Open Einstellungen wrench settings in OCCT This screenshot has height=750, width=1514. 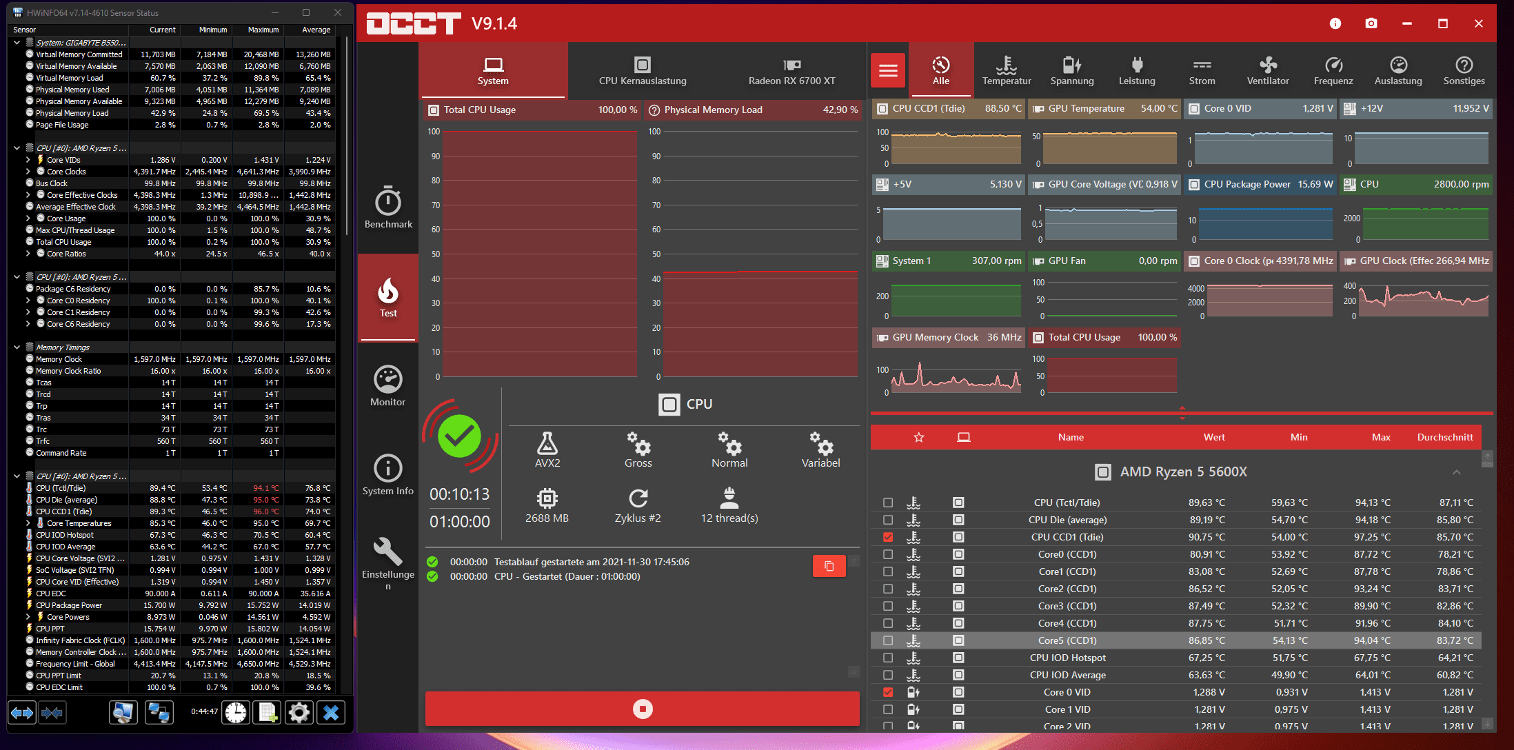388,563
